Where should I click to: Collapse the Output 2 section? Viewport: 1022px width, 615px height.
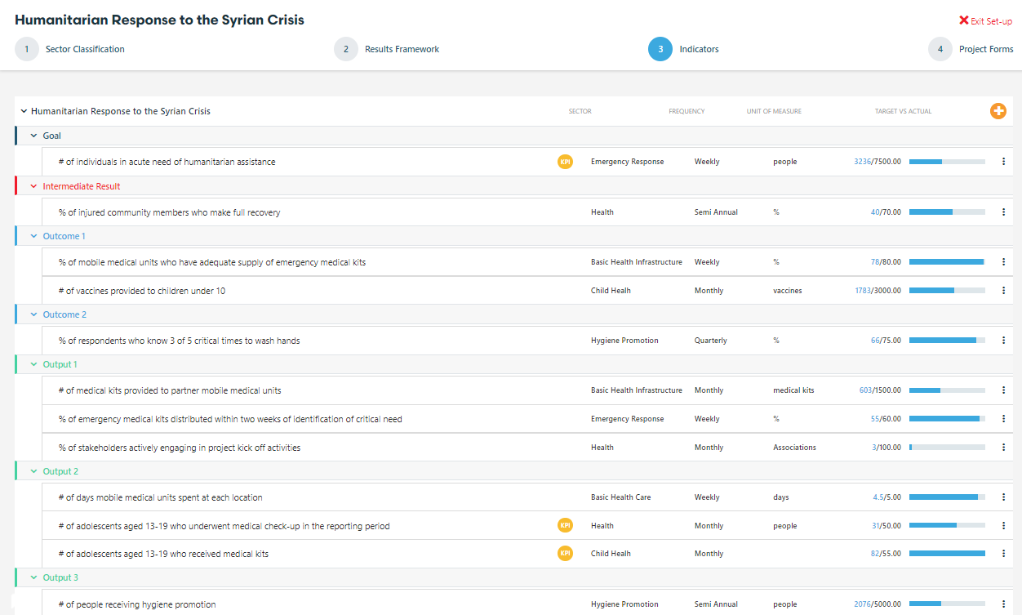click(33, 471)
